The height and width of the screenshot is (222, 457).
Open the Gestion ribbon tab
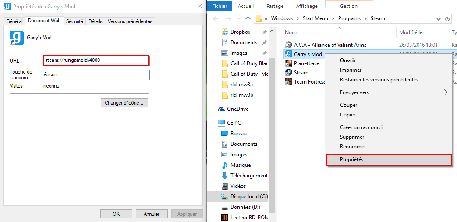[x=349, y=6]
